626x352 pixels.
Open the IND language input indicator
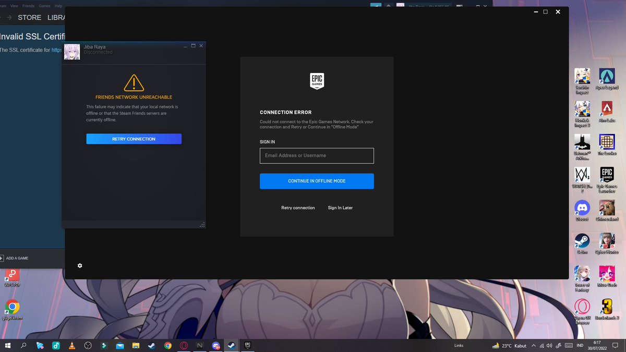580,345
